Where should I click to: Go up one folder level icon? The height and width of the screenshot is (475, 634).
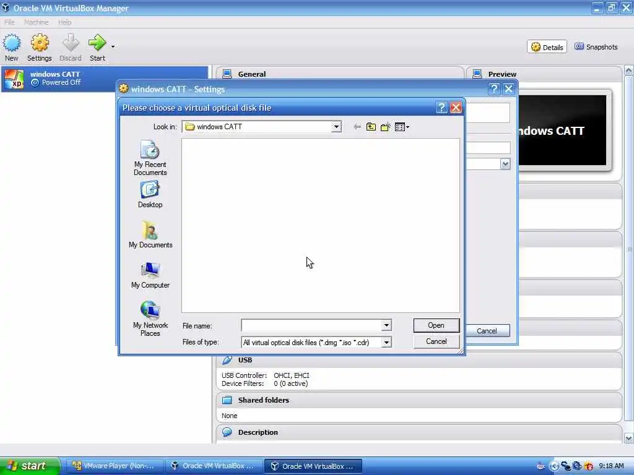[x=371, y=127]
